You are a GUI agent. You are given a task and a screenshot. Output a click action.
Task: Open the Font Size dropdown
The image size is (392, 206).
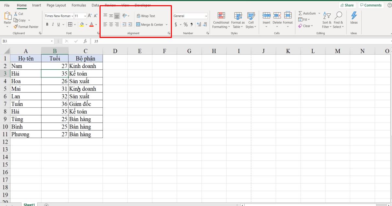(85, 16)
